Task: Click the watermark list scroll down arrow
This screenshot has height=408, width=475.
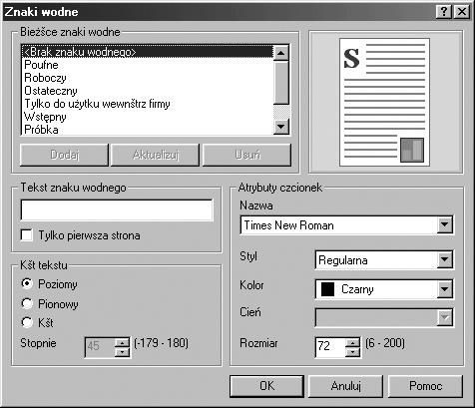Action: point(281,127)
